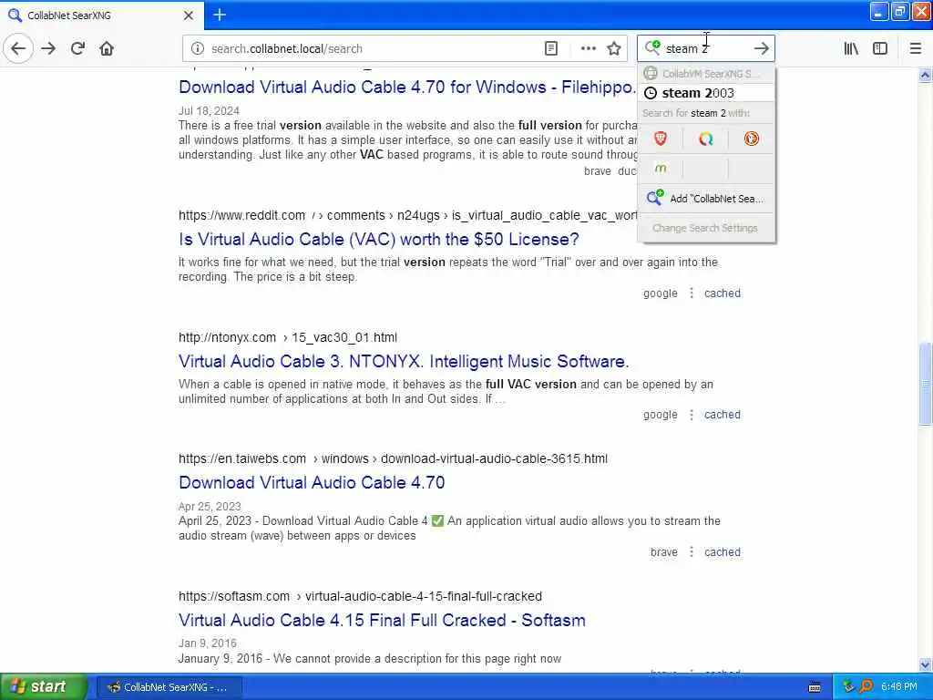
Task: Search steam 2 with DuckDuckGo engine
Action: click(x=751, y=139)
